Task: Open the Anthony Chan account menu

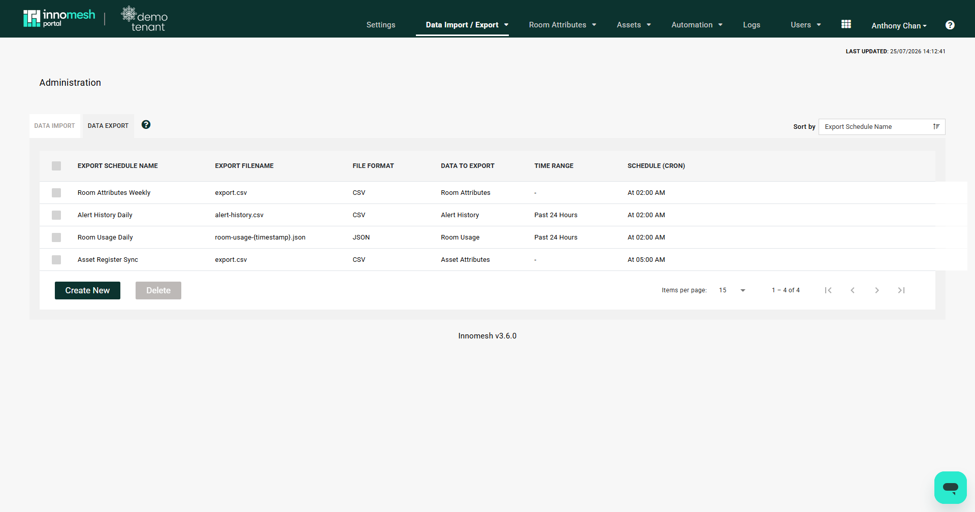Action: (x=899, y=25)
